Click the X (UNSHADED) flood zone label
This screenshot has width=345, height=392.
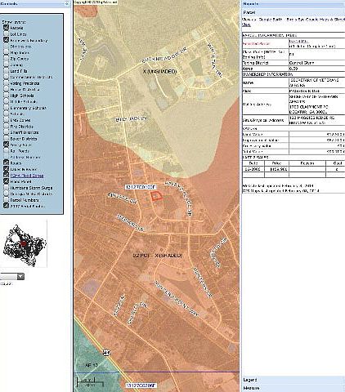click(159, 71)
